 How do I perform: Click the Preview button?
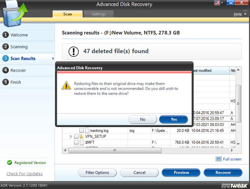pyautogui.click(x=181, y=173)
